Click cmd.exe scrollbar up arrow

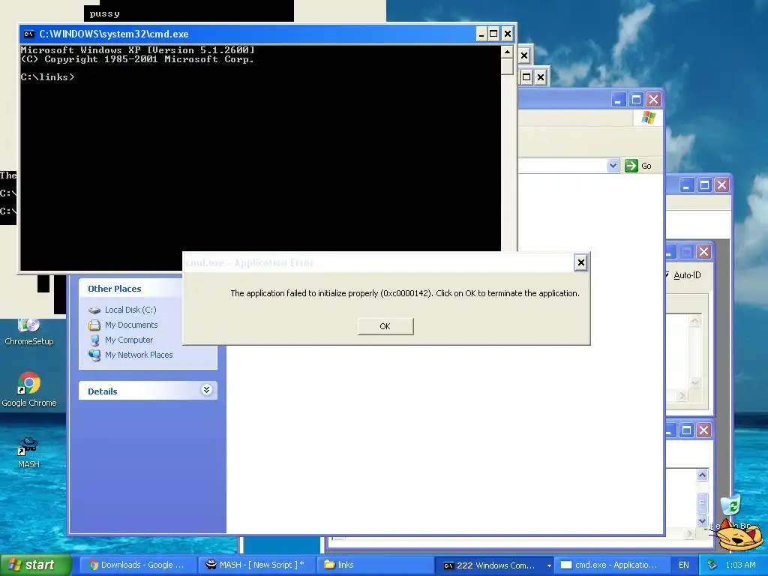point(507,52)
